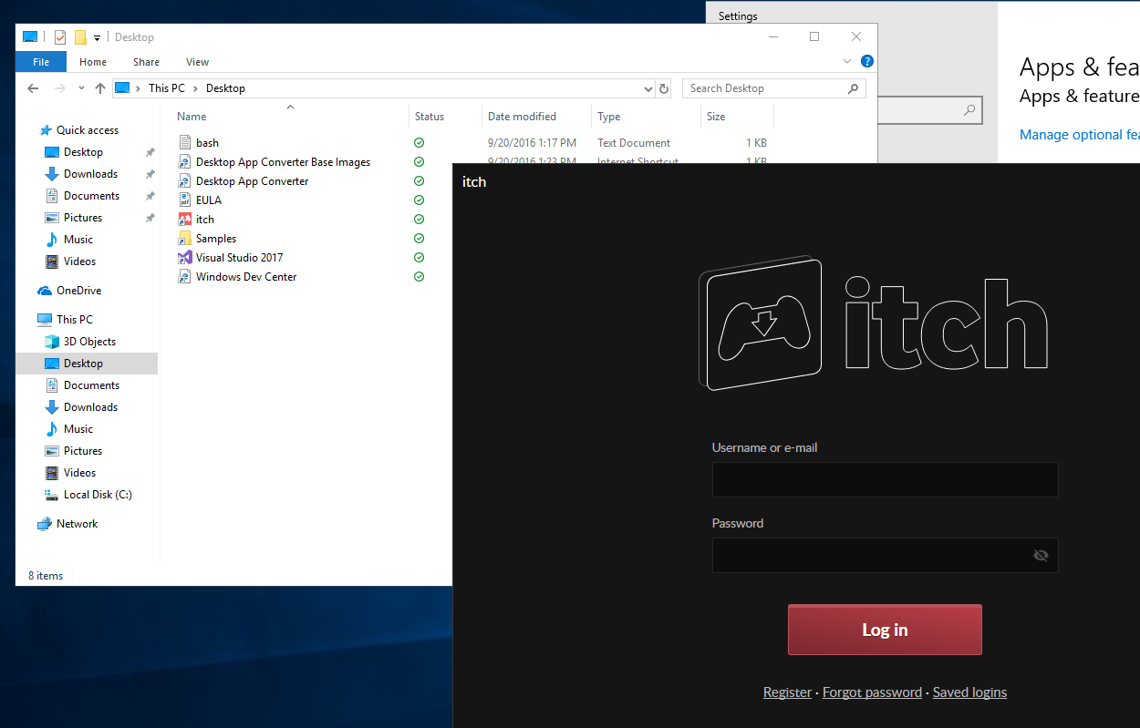Click the Username or e-mail field
This screenshot has width=1140, height=728.
tap(884, 479)
